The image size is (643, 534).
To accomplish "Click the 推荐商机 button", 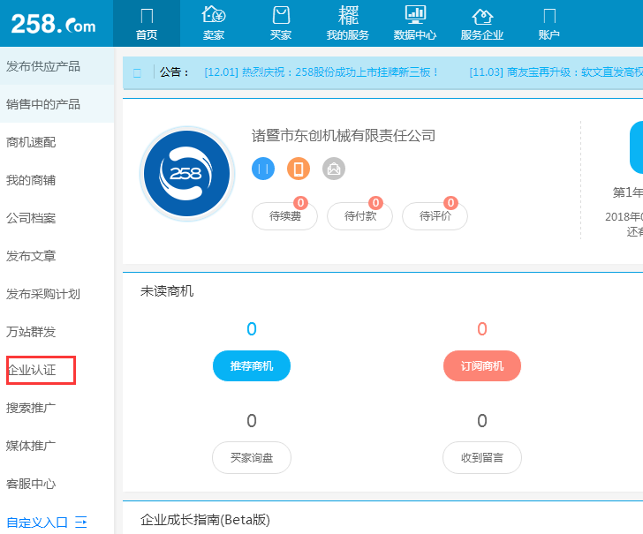I will [x=252, y=365].
